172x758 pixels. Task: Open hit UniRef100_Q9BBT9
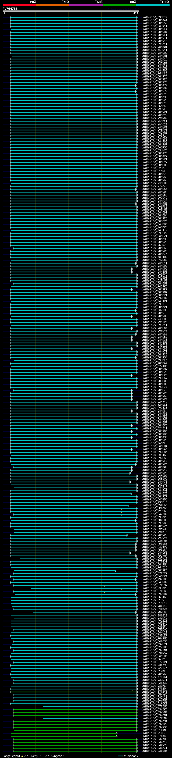coord(154,17)
